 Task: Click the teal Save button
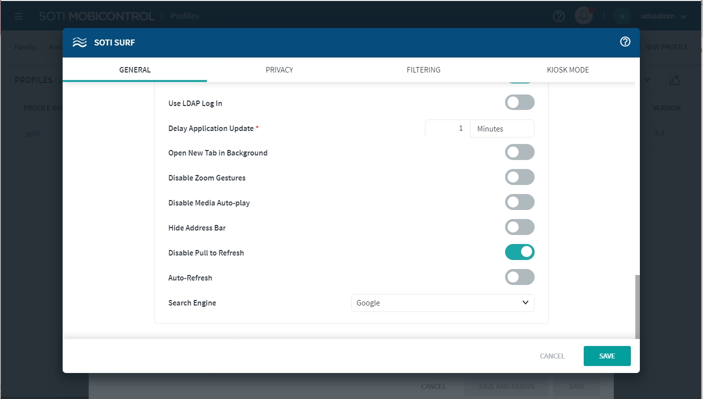pos(607,356)
